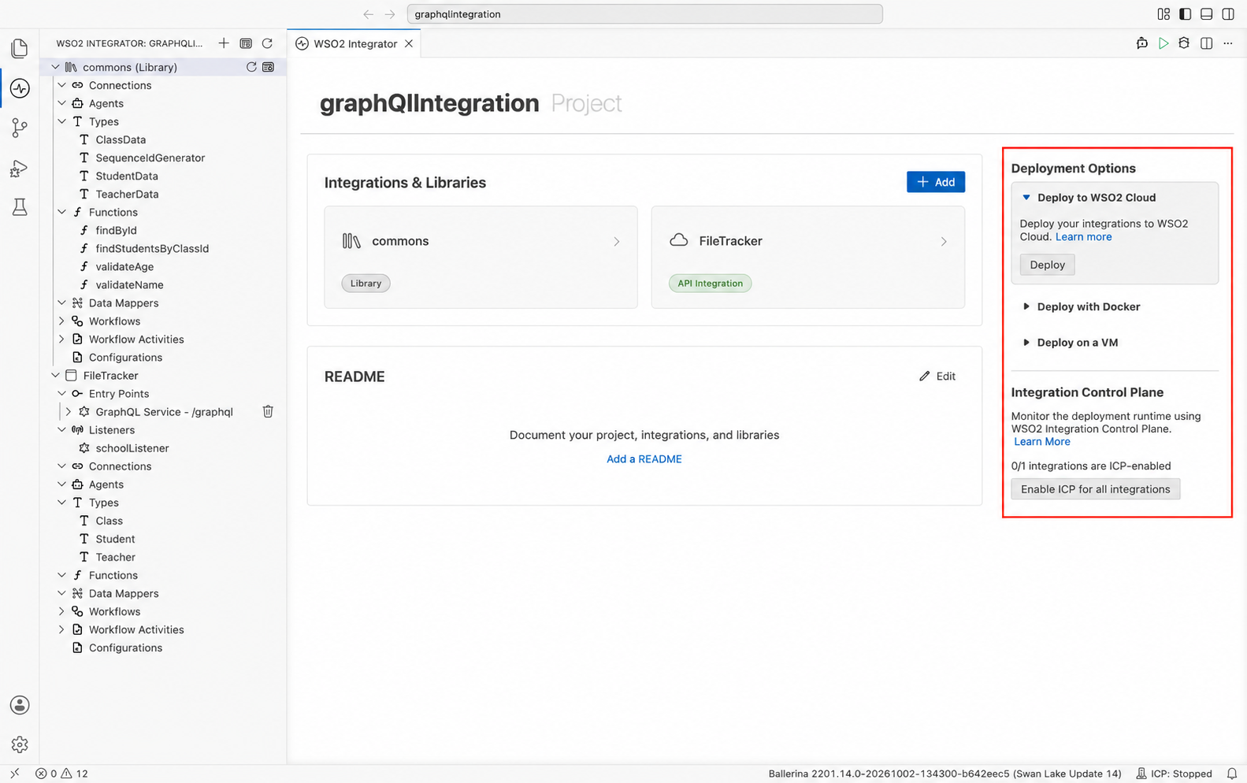Open the commons library card
The image size is (1247, 783).
point(481,257)
